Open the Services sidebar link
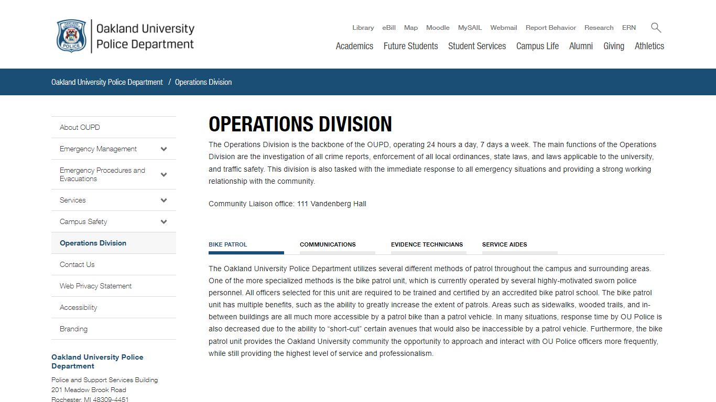The height and width of the screenshot is (402, 716). (x=72, y=200)
